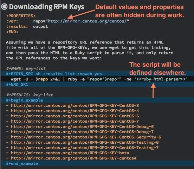Viewport: 194px width, 169px height.
Task: Click the Downloading RPM Keys heading
Action: (47, 7)
